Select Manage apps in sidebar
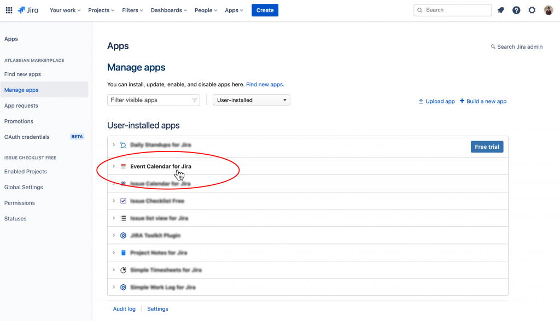560x321 pixels. point(44,90)
